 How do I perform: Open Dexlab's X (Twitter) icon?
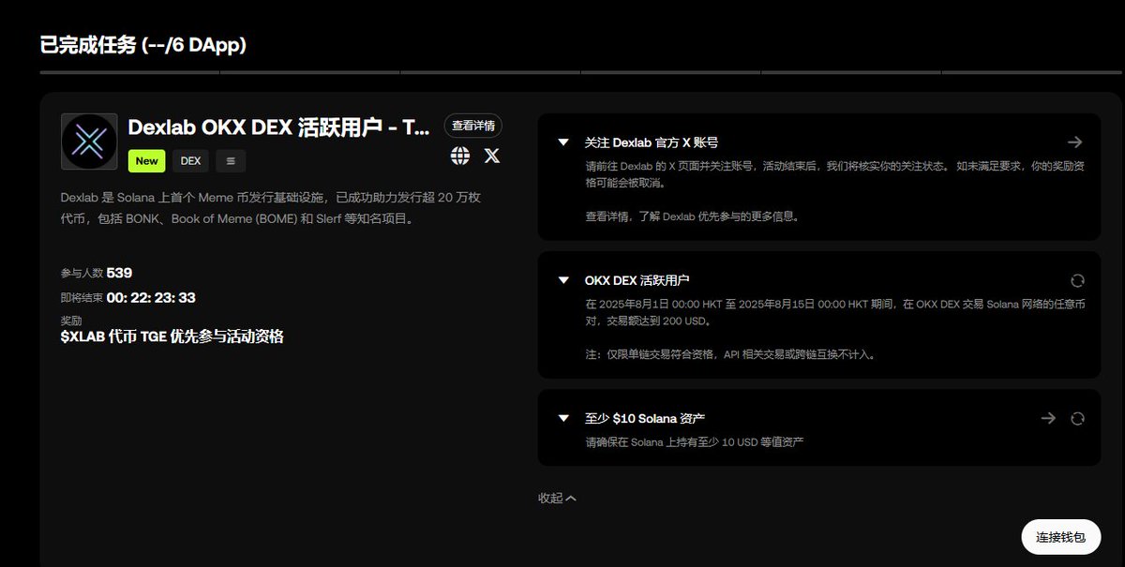(492, 156)
